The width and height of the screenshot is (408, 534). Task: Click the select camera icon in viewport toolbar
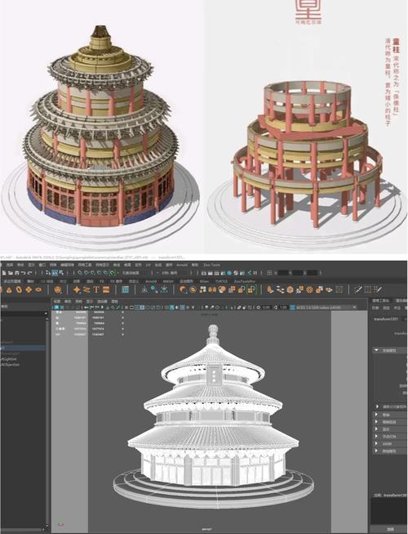coord(57,307)
